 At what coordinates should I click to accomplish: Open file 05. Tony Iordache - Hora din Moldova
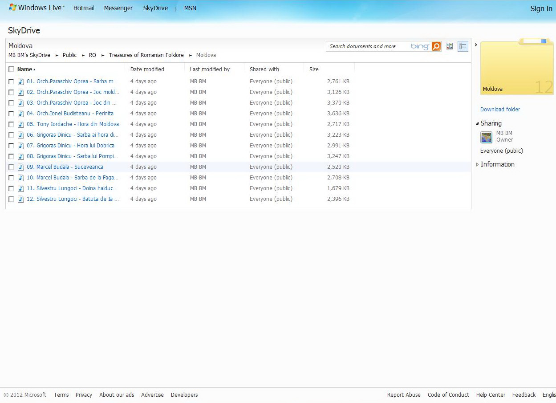click(x=73, y=124)
